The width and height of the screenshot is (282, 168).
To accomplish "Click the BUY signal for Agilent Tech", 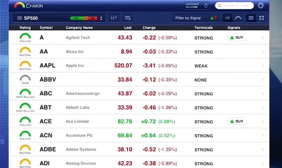I will [237, 37].
